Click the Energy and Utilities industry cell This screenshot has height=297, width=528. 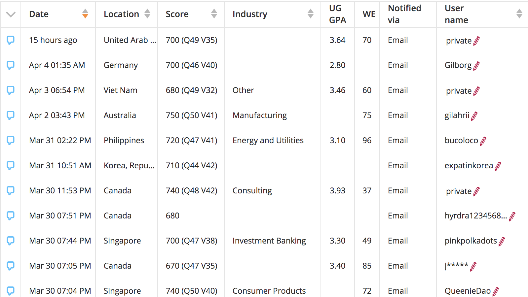tap(268, 141)
